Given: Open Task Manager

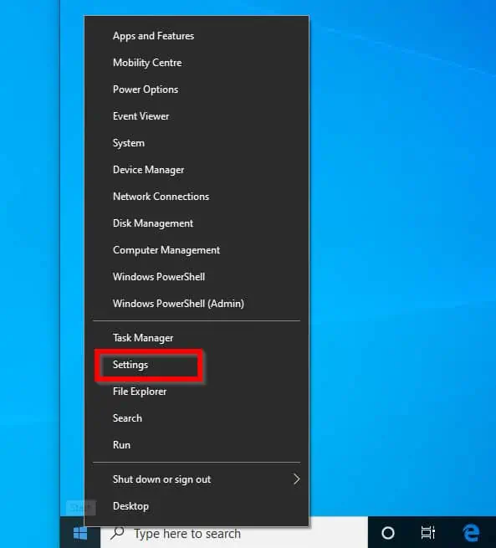Looking at the screenshot, I should [x=197, y=338].
